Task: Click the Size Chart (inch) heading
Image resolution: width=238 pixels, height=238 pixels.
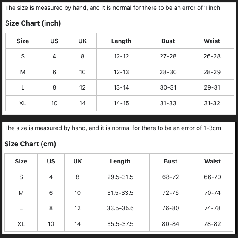Action: pos(33,23)
